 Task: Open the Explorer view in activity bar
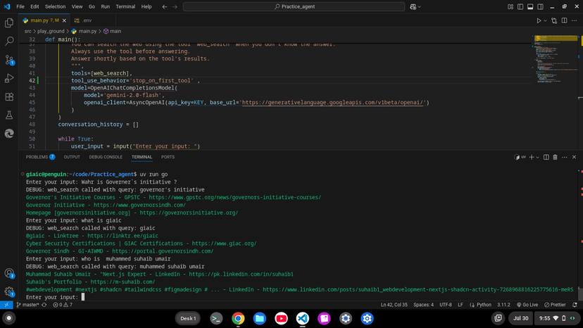(x=9, y=23)
